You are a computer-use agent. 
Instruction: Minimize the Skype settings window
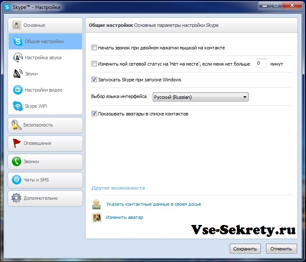pyautogui.click(x=265, y=5)
